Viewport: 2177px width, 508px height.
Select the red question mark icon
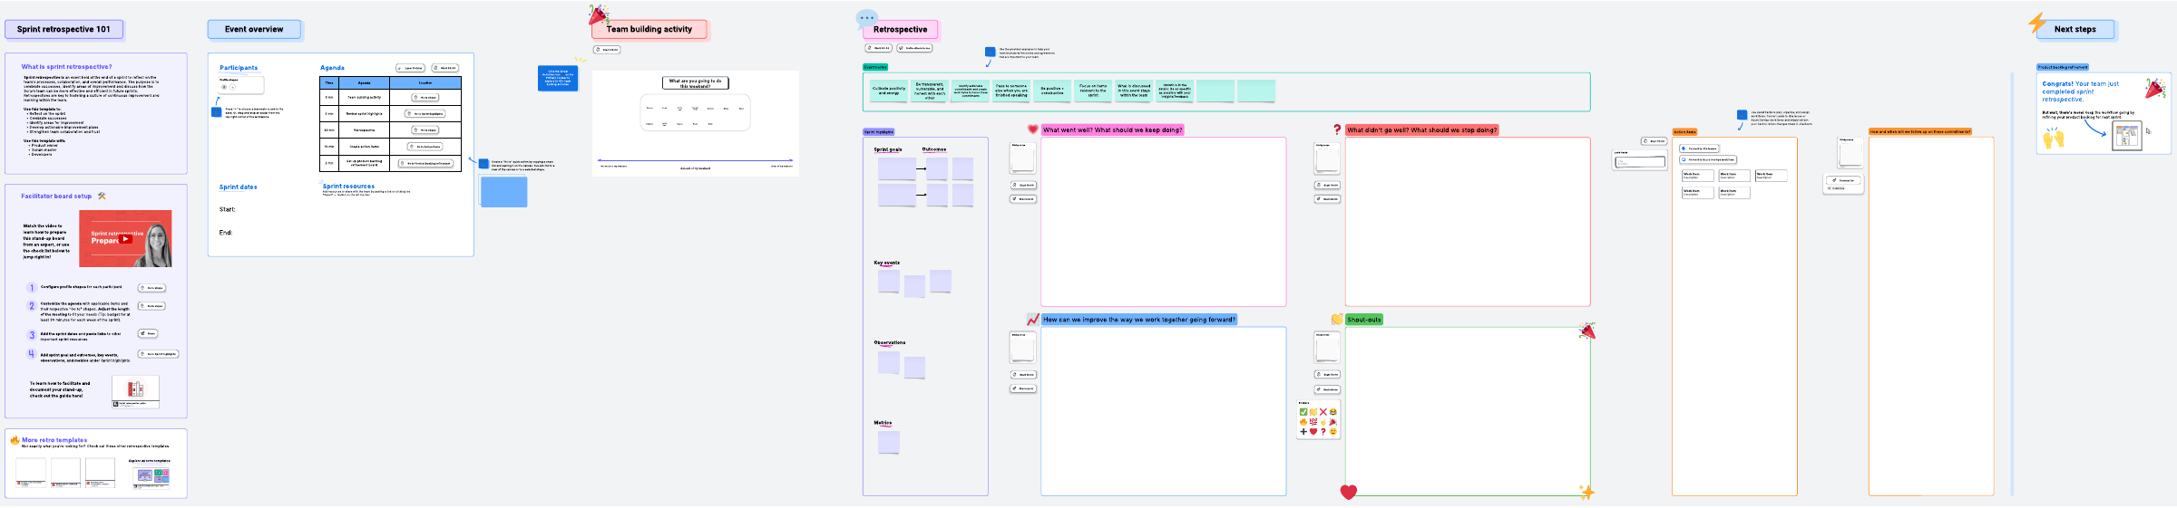[1336, 129]
